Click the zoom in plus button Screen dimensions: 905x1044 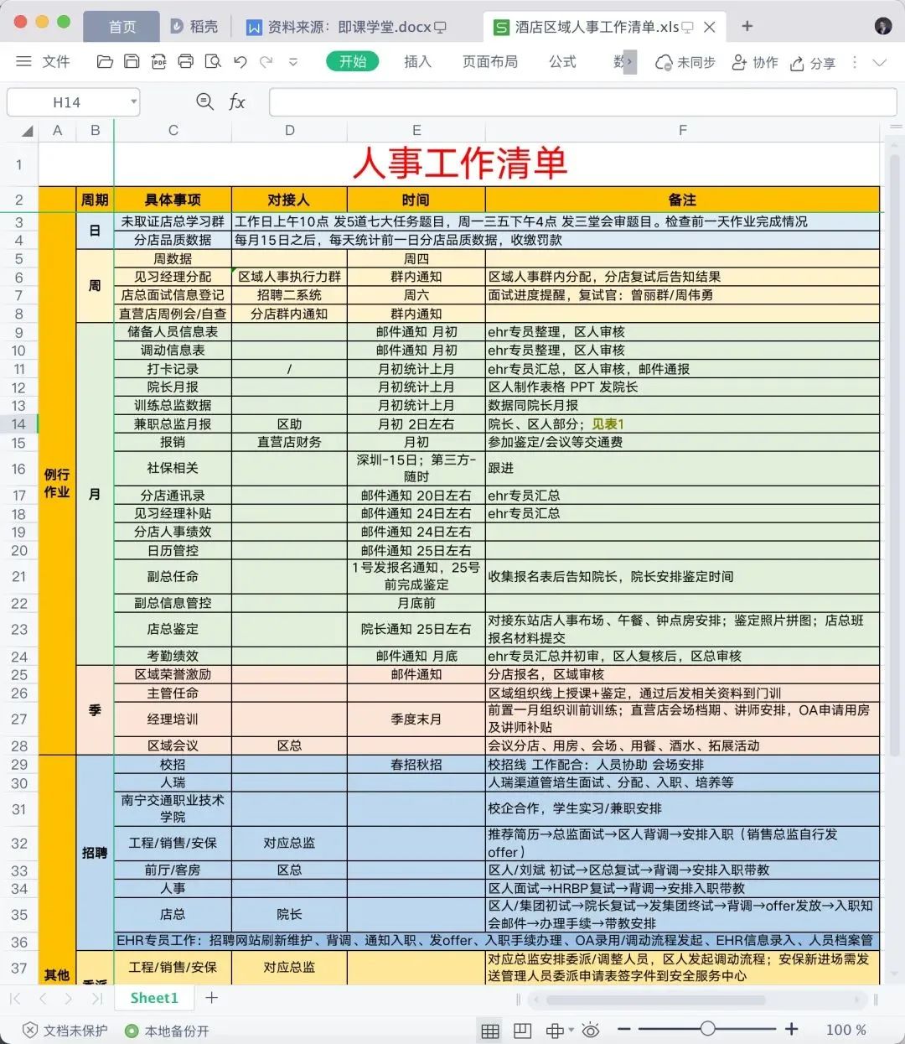pos(792,1029)
